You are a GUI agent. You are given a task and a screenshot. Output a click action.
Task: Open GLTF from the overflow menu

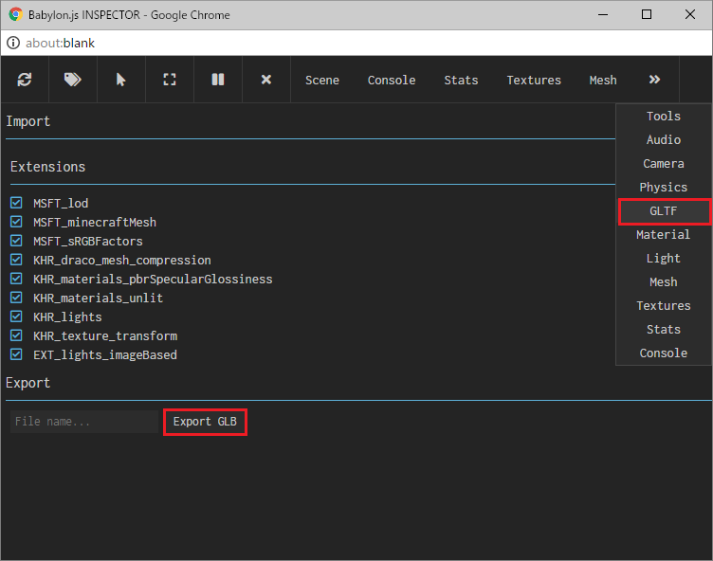pyautogui.click(x=664, y=211)
